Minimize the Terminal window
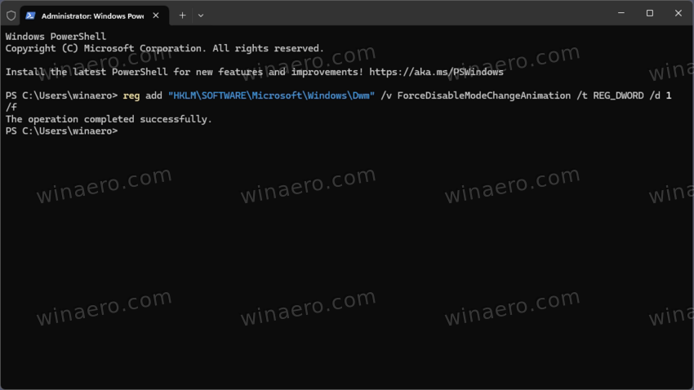This screenshot has width=694, height=390. [x=621, y=14]
